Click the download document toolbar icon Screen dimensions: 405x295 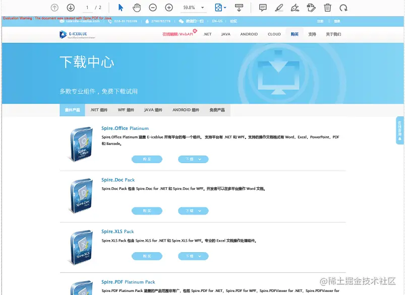(x=239, y=8)
